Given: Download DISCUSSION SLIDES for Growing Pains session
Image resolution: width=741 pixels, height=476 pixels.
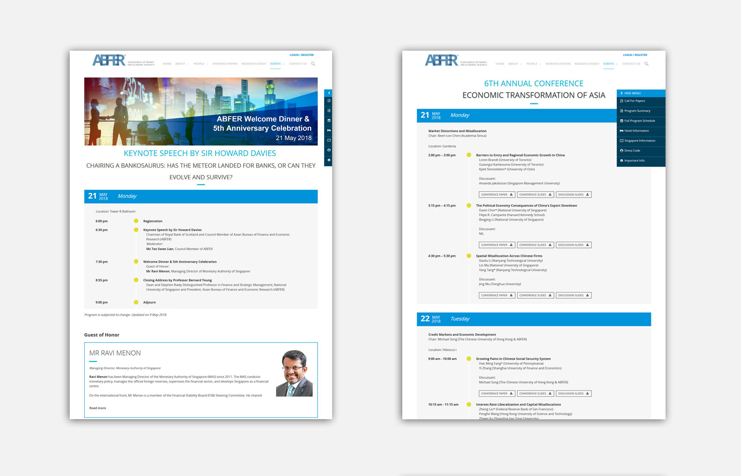Looking at the screenshot, I should click(573, 394).
